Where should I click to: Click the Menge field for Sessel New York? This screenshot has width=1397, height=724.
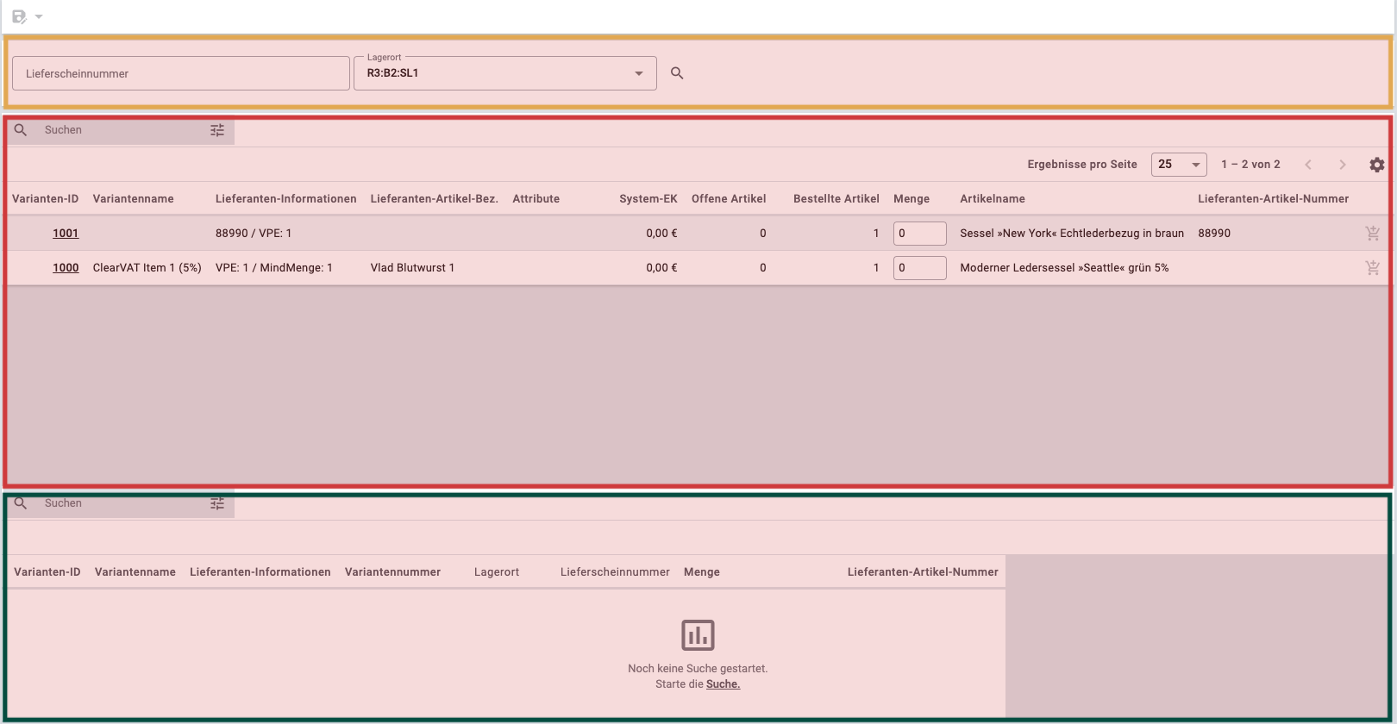919,234
